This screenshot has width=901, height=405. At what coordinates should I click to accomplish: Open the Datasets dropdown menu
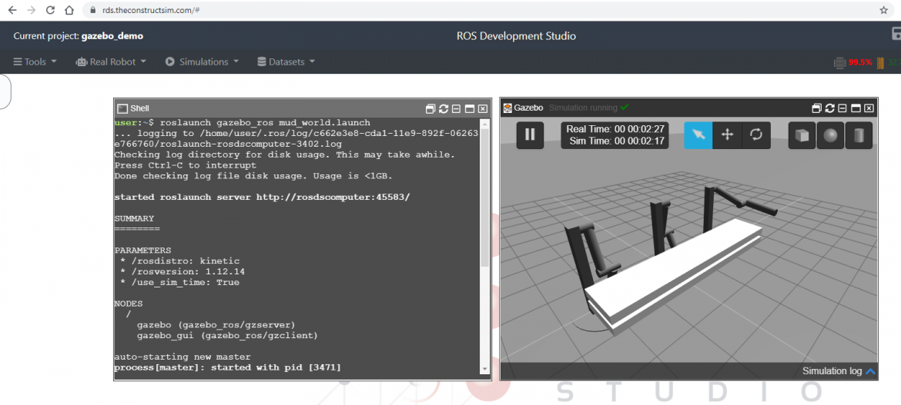[286, 61]
